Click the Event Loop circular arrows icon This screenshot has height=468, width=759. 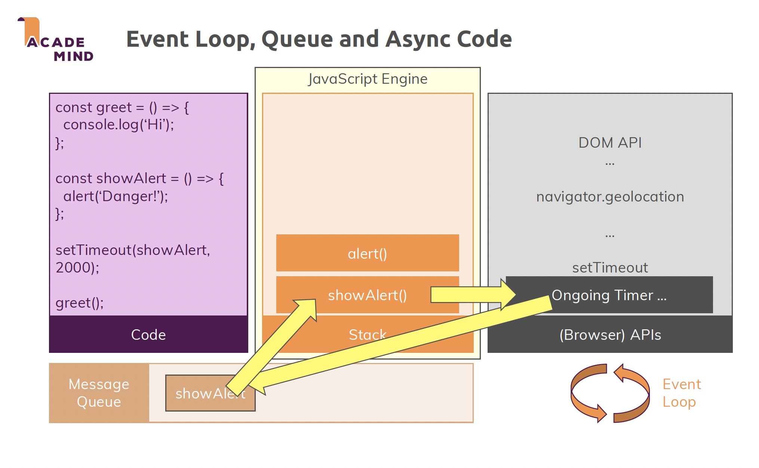pos(610,393)
